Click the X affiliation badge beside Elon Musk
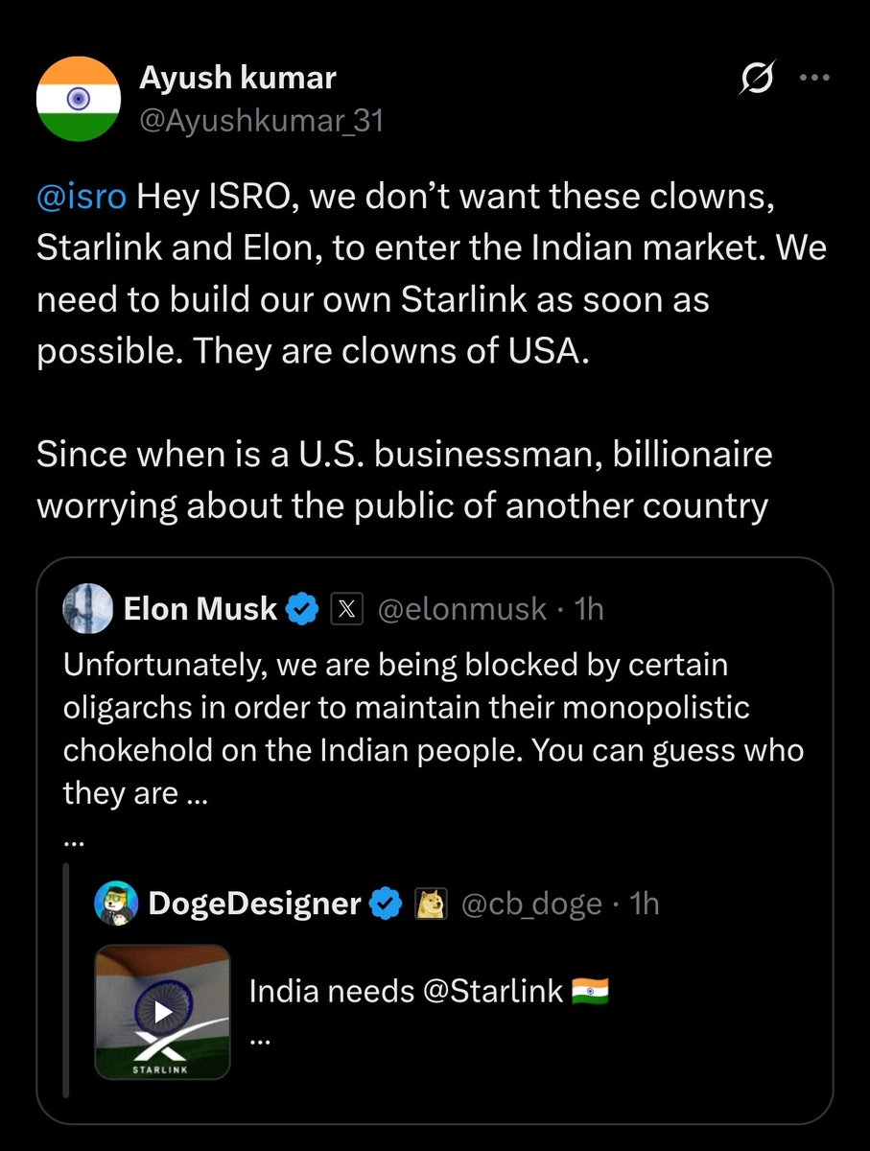Viewport: 870px width, 1151px height. click(x=346, y=609)
